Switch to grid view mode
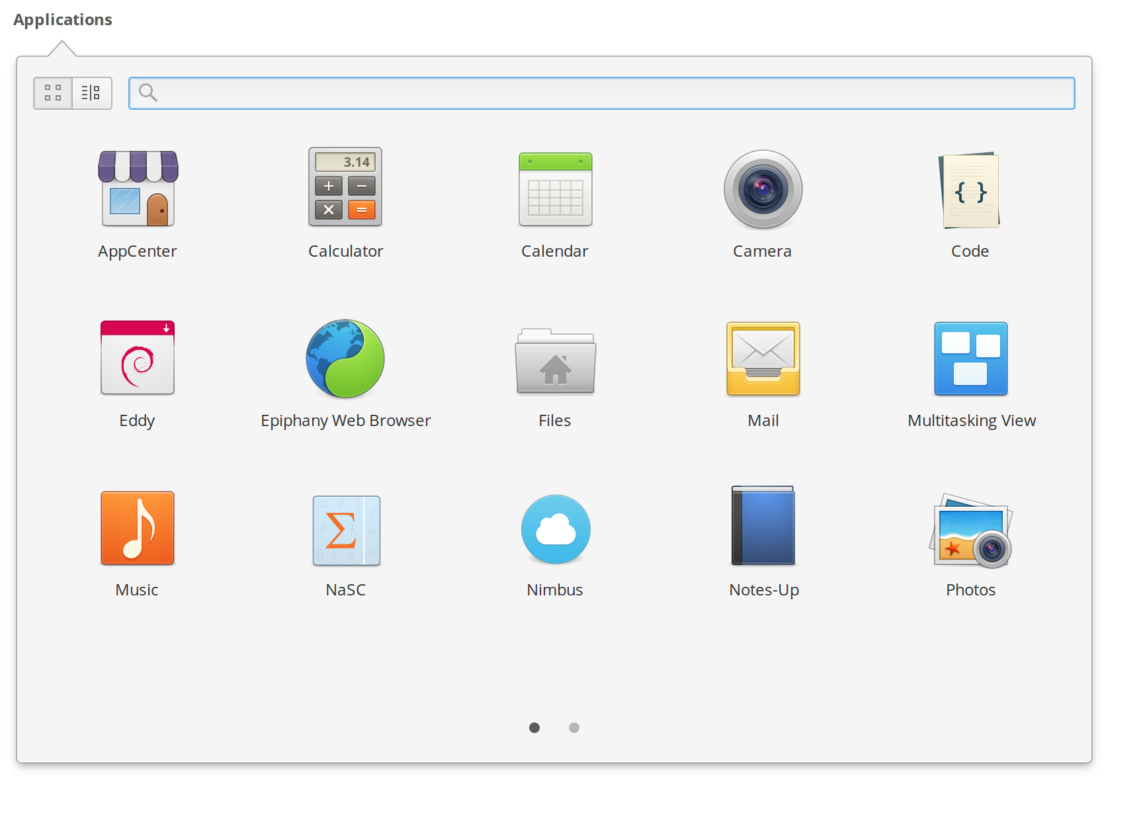 pyautogui.click(x=53, y=93)
